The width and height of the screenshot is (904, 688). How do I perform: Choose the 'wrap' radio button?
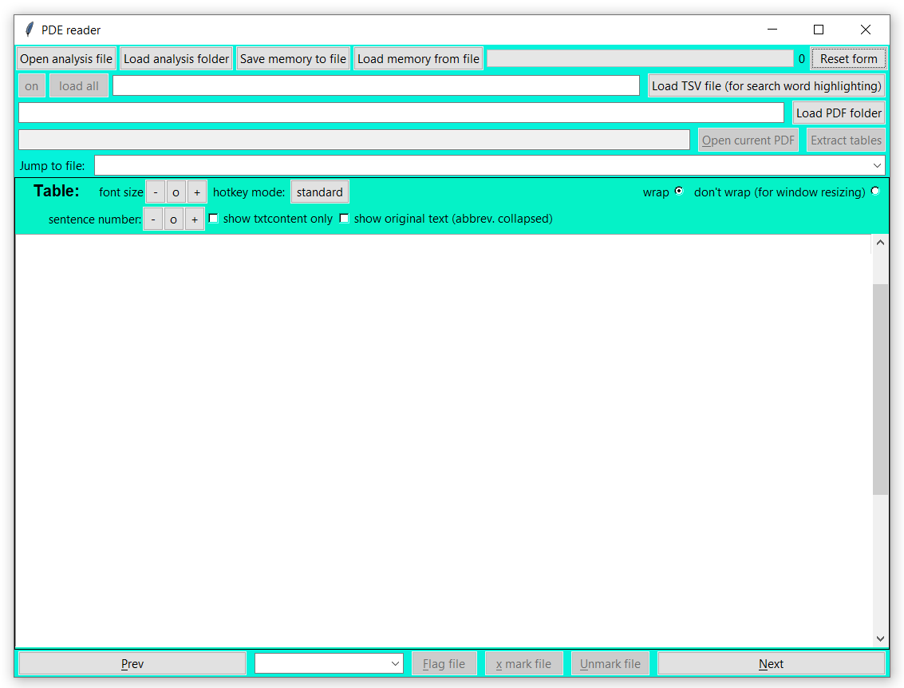point(679,192)
